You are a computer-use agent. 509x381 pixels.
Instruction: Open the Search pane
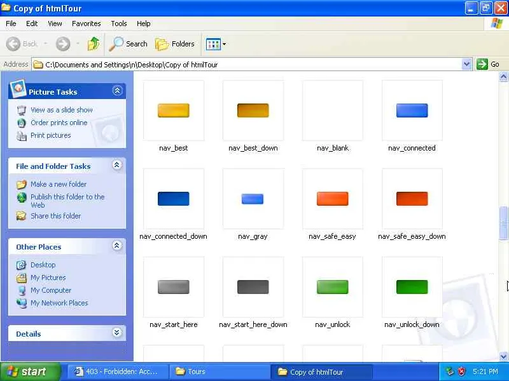[x=128, y=44]
